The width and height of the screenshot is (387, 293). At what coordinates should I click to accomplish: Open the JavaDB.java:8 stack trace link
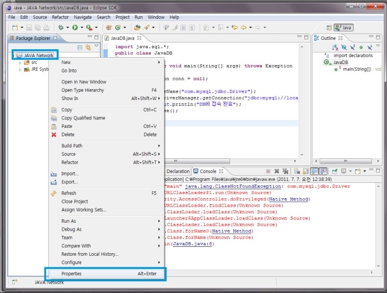click(192, 244)
